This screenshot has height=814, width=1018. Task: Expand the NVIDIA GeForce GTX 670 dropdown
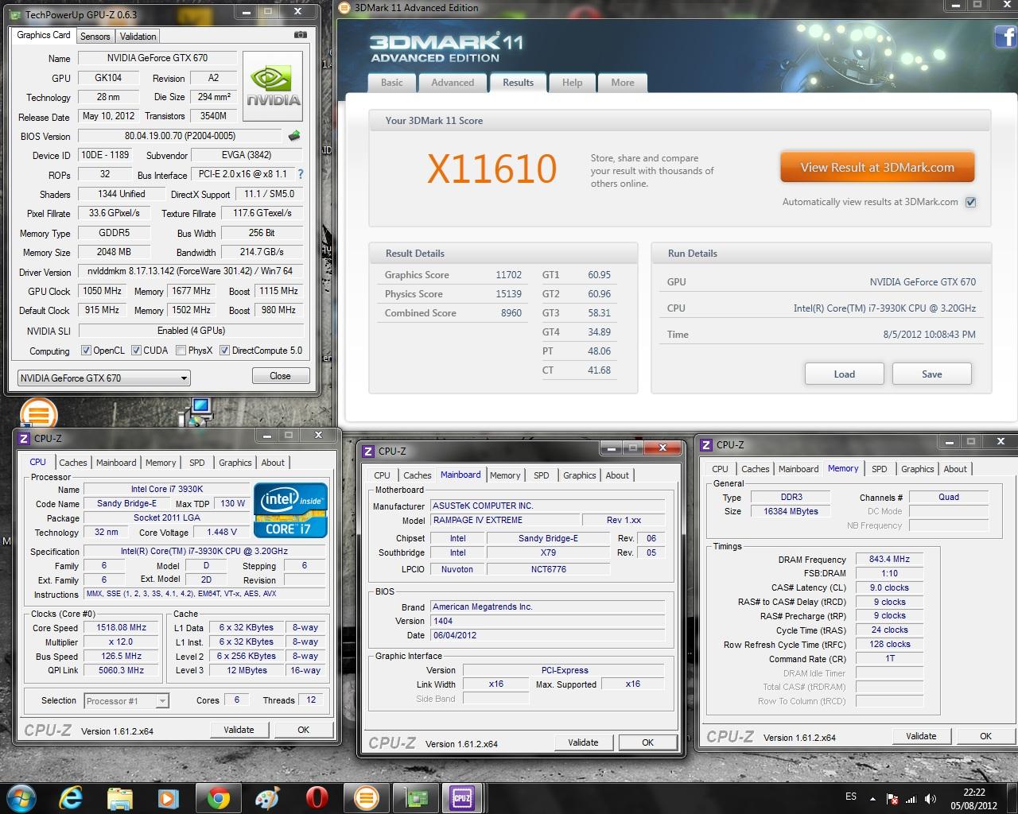point(184,378)
